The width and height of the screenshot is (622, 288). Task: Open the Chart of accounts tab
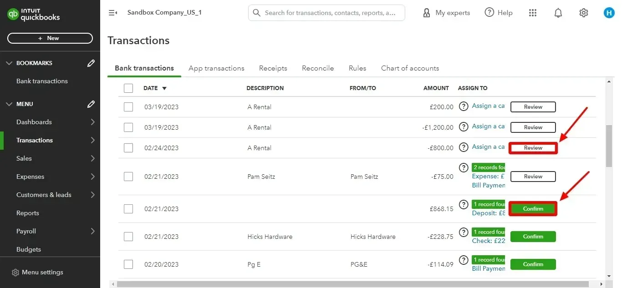[410, 68]
